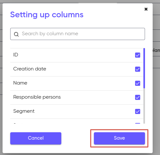Focus the Search by column name field
The height and width of the screenshot is (155, 160).
78,34
